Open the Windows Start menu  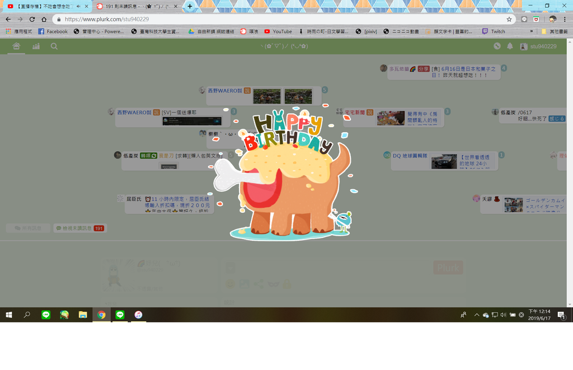click(9, 315)
